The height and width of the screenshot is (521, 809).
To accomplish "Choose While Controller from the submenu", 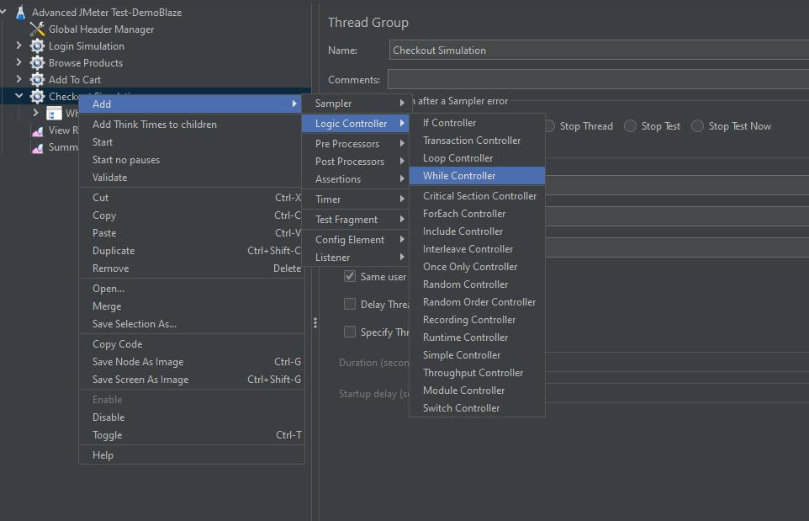I will (477, 176).
